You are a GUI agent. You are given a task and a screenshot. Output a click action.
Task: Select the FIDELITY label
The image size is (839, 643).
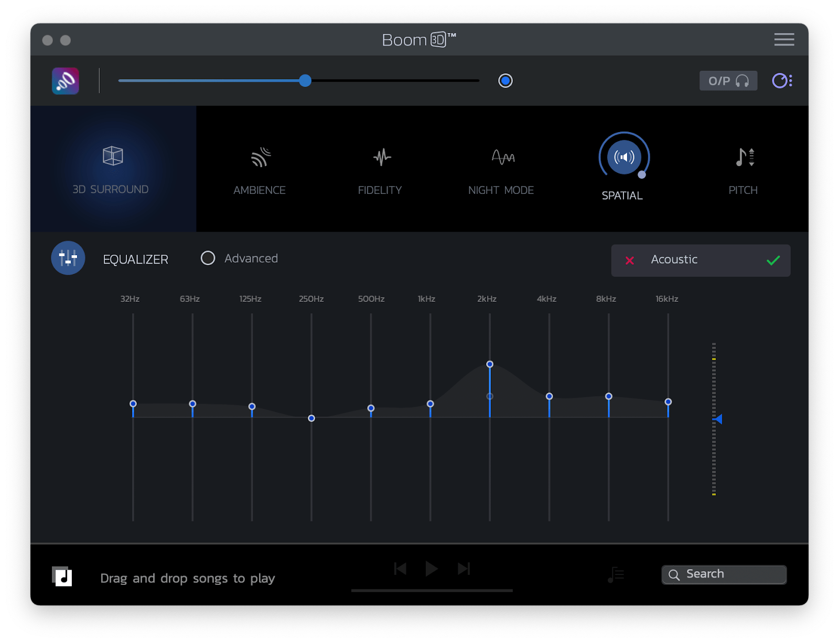380,190
